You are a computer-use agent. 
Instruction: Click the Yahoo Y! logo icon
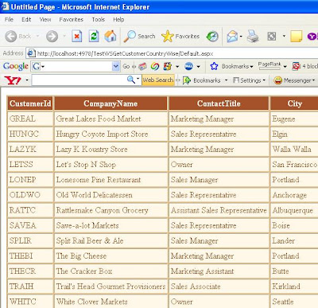click(x=13, y=80)
